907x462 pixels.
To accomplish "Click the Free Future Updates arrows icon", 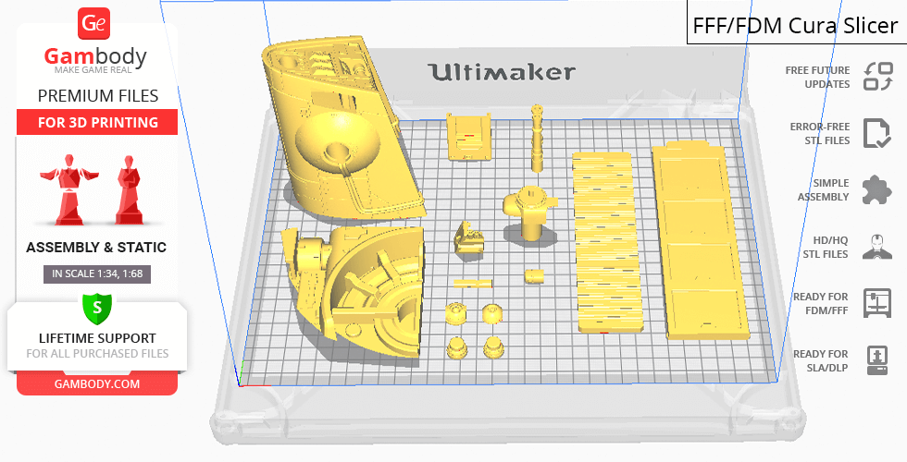I will click(876, 77).
